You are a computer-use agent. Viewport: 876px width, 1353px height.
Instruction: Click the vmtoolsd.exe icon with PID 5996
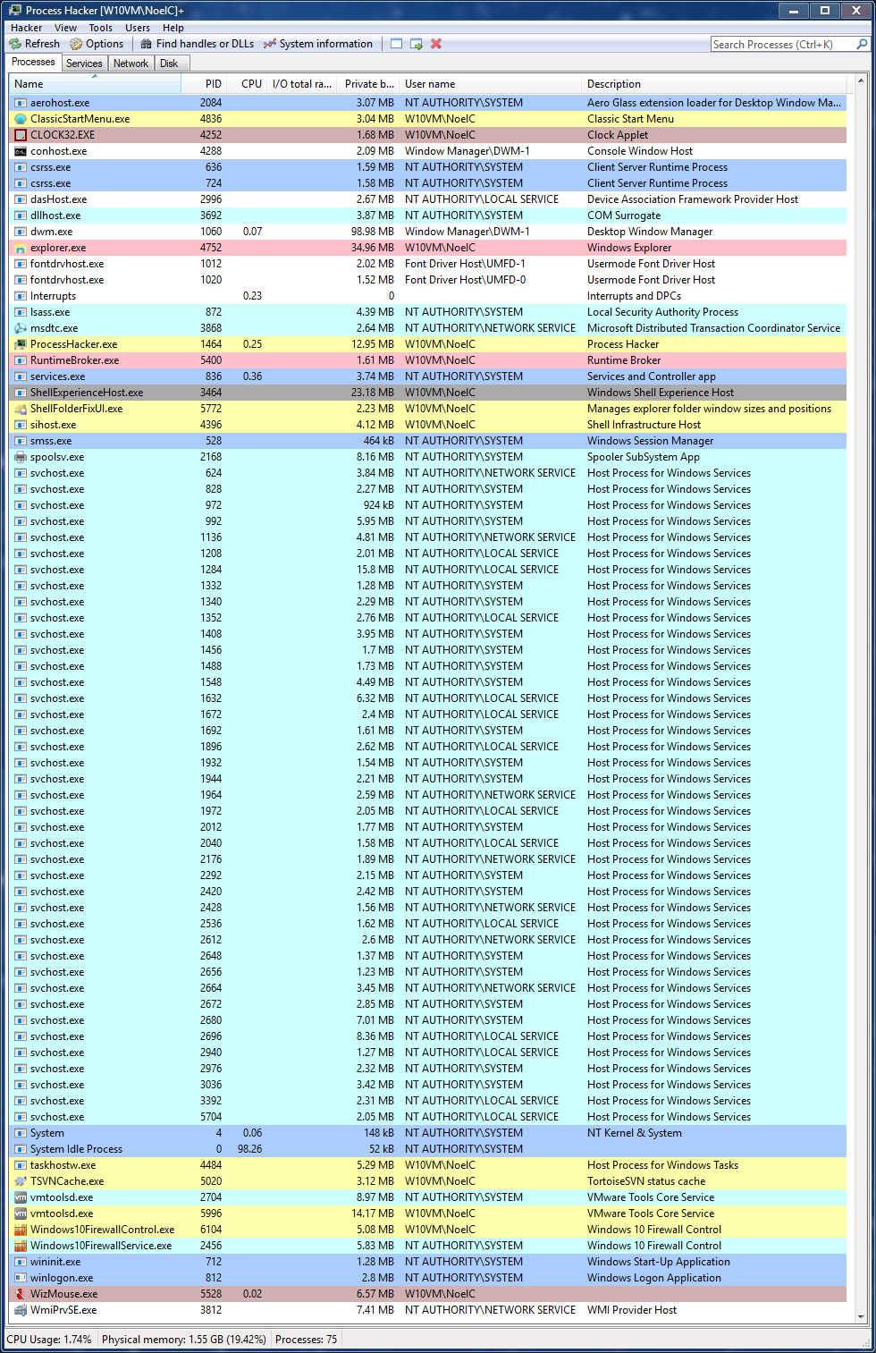tap(21, 1213)
